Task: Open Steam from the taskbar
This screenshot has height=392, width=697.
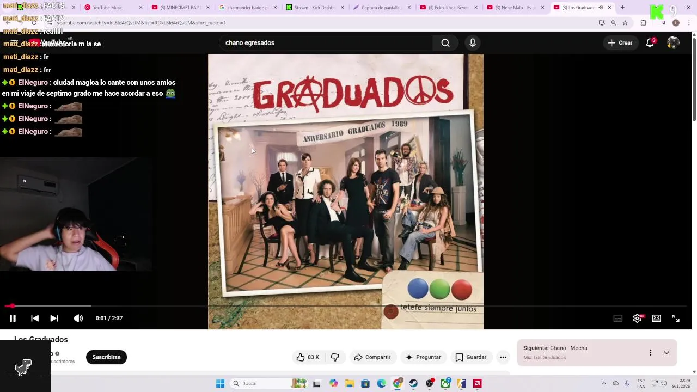Action: tap(413, 383)
